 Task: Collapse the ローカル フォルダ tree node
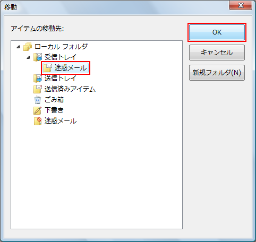pyautogui.click(x=18, y=47)
